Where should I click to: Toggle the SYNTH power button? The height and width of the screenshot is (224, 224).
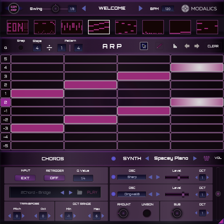114,159
